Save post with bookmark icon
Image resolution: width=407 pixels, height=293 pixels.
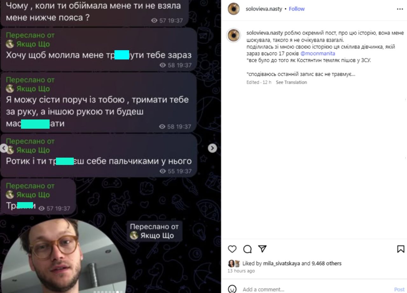pyautogui.click(x=401, y=249)
